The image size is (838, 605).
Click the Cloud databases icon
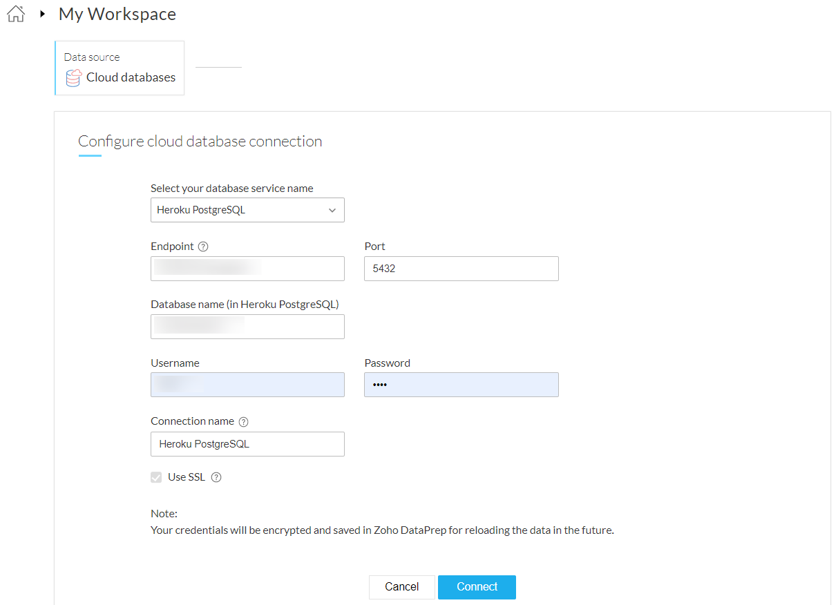[73, 78]
